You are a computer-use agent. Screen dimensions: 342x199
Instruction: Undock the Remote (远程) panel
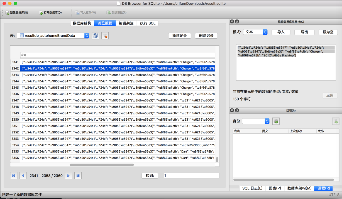coord(237,110)
